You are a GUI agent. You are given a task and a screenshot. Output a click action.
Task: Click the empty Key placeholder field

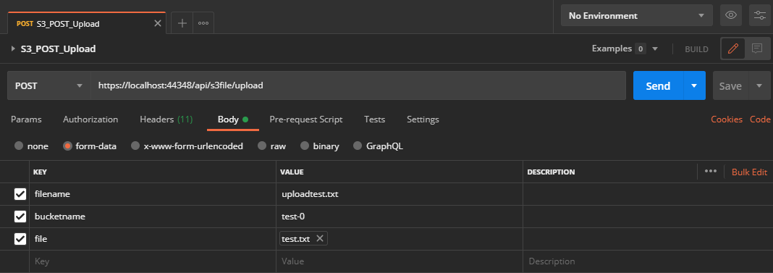coord(153,261)
